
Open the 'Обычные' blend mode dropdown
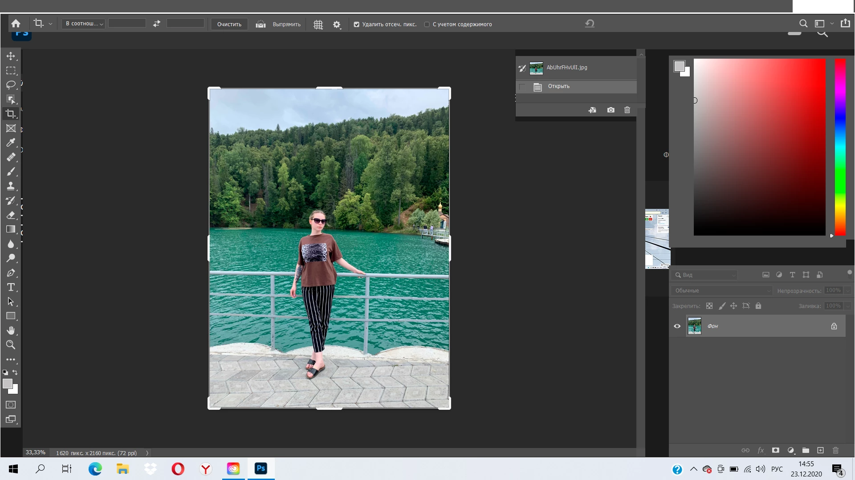point(721,291)
